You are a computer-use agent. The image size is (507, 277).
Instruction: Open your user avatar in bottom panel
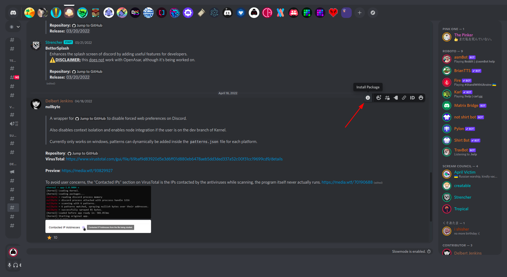tap(13, 252)
